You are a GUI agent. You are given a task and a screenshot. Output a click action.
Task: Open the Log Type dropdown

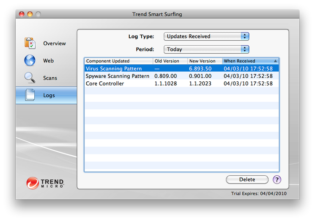tap(206, 37)
